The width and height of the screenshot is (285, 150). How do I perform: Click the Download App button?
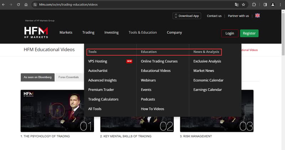pos(187,16)
